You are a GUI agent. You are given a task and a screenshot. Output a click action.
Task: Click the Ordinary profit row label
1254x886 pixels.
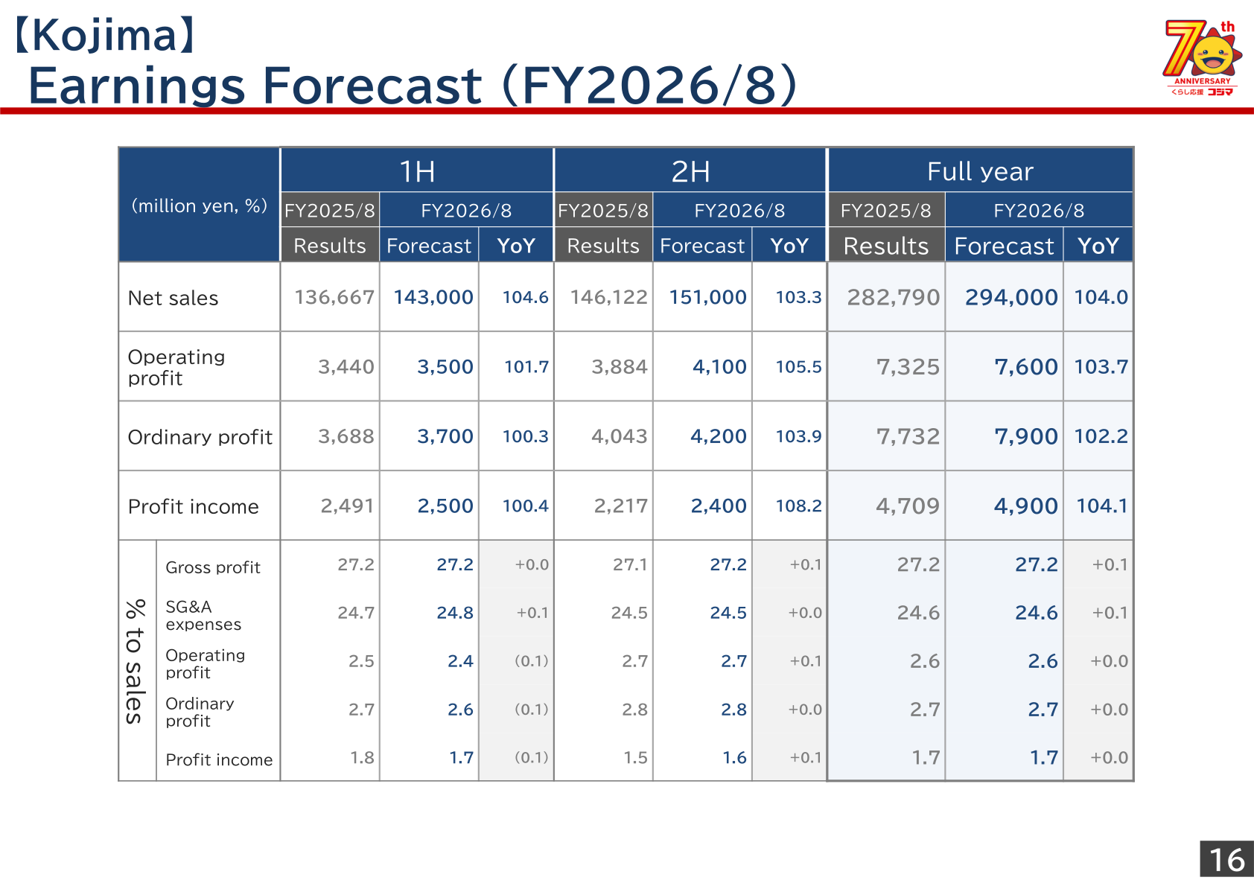pos(200,437)
